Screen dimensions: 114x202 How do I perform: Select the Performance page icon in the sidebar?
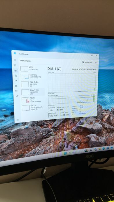15,71
